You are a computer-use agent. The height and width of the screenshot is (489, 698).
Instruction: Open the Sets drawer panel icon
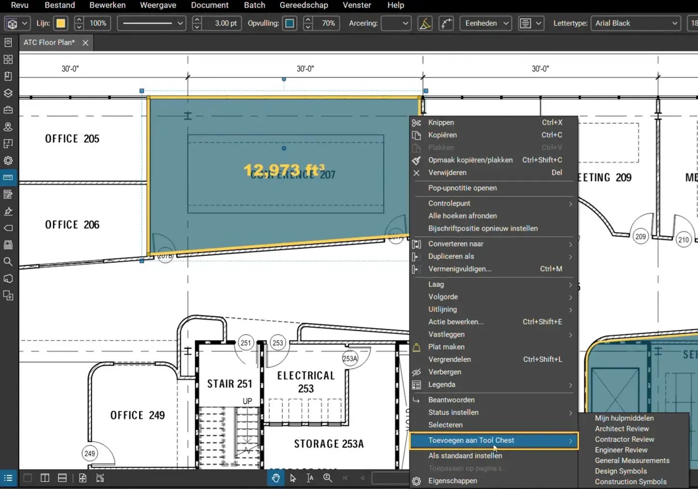[8, 245]
